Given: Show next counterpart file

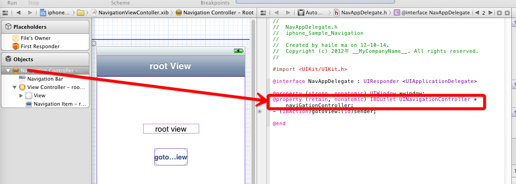Looking at the screenshot, I should (x=491, y=13).
